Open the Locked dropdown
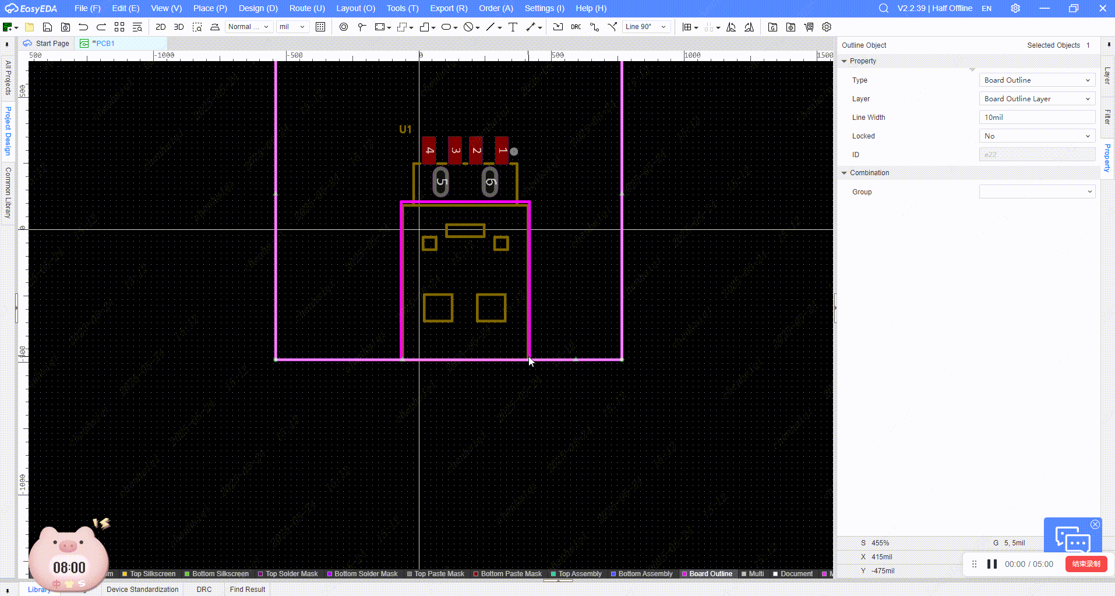 (x=1037, y=136)
